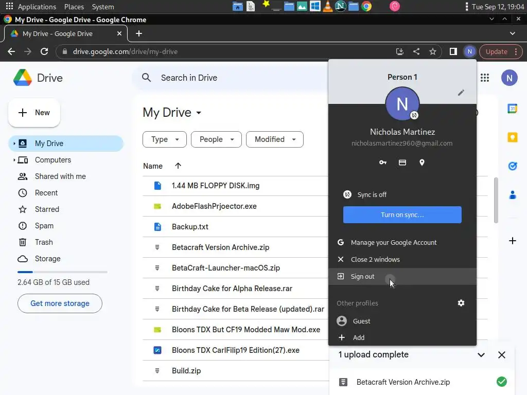The width and height of the screenshot is (527, 395).
Task: Click the address bar URL
Action: (125, 52)
